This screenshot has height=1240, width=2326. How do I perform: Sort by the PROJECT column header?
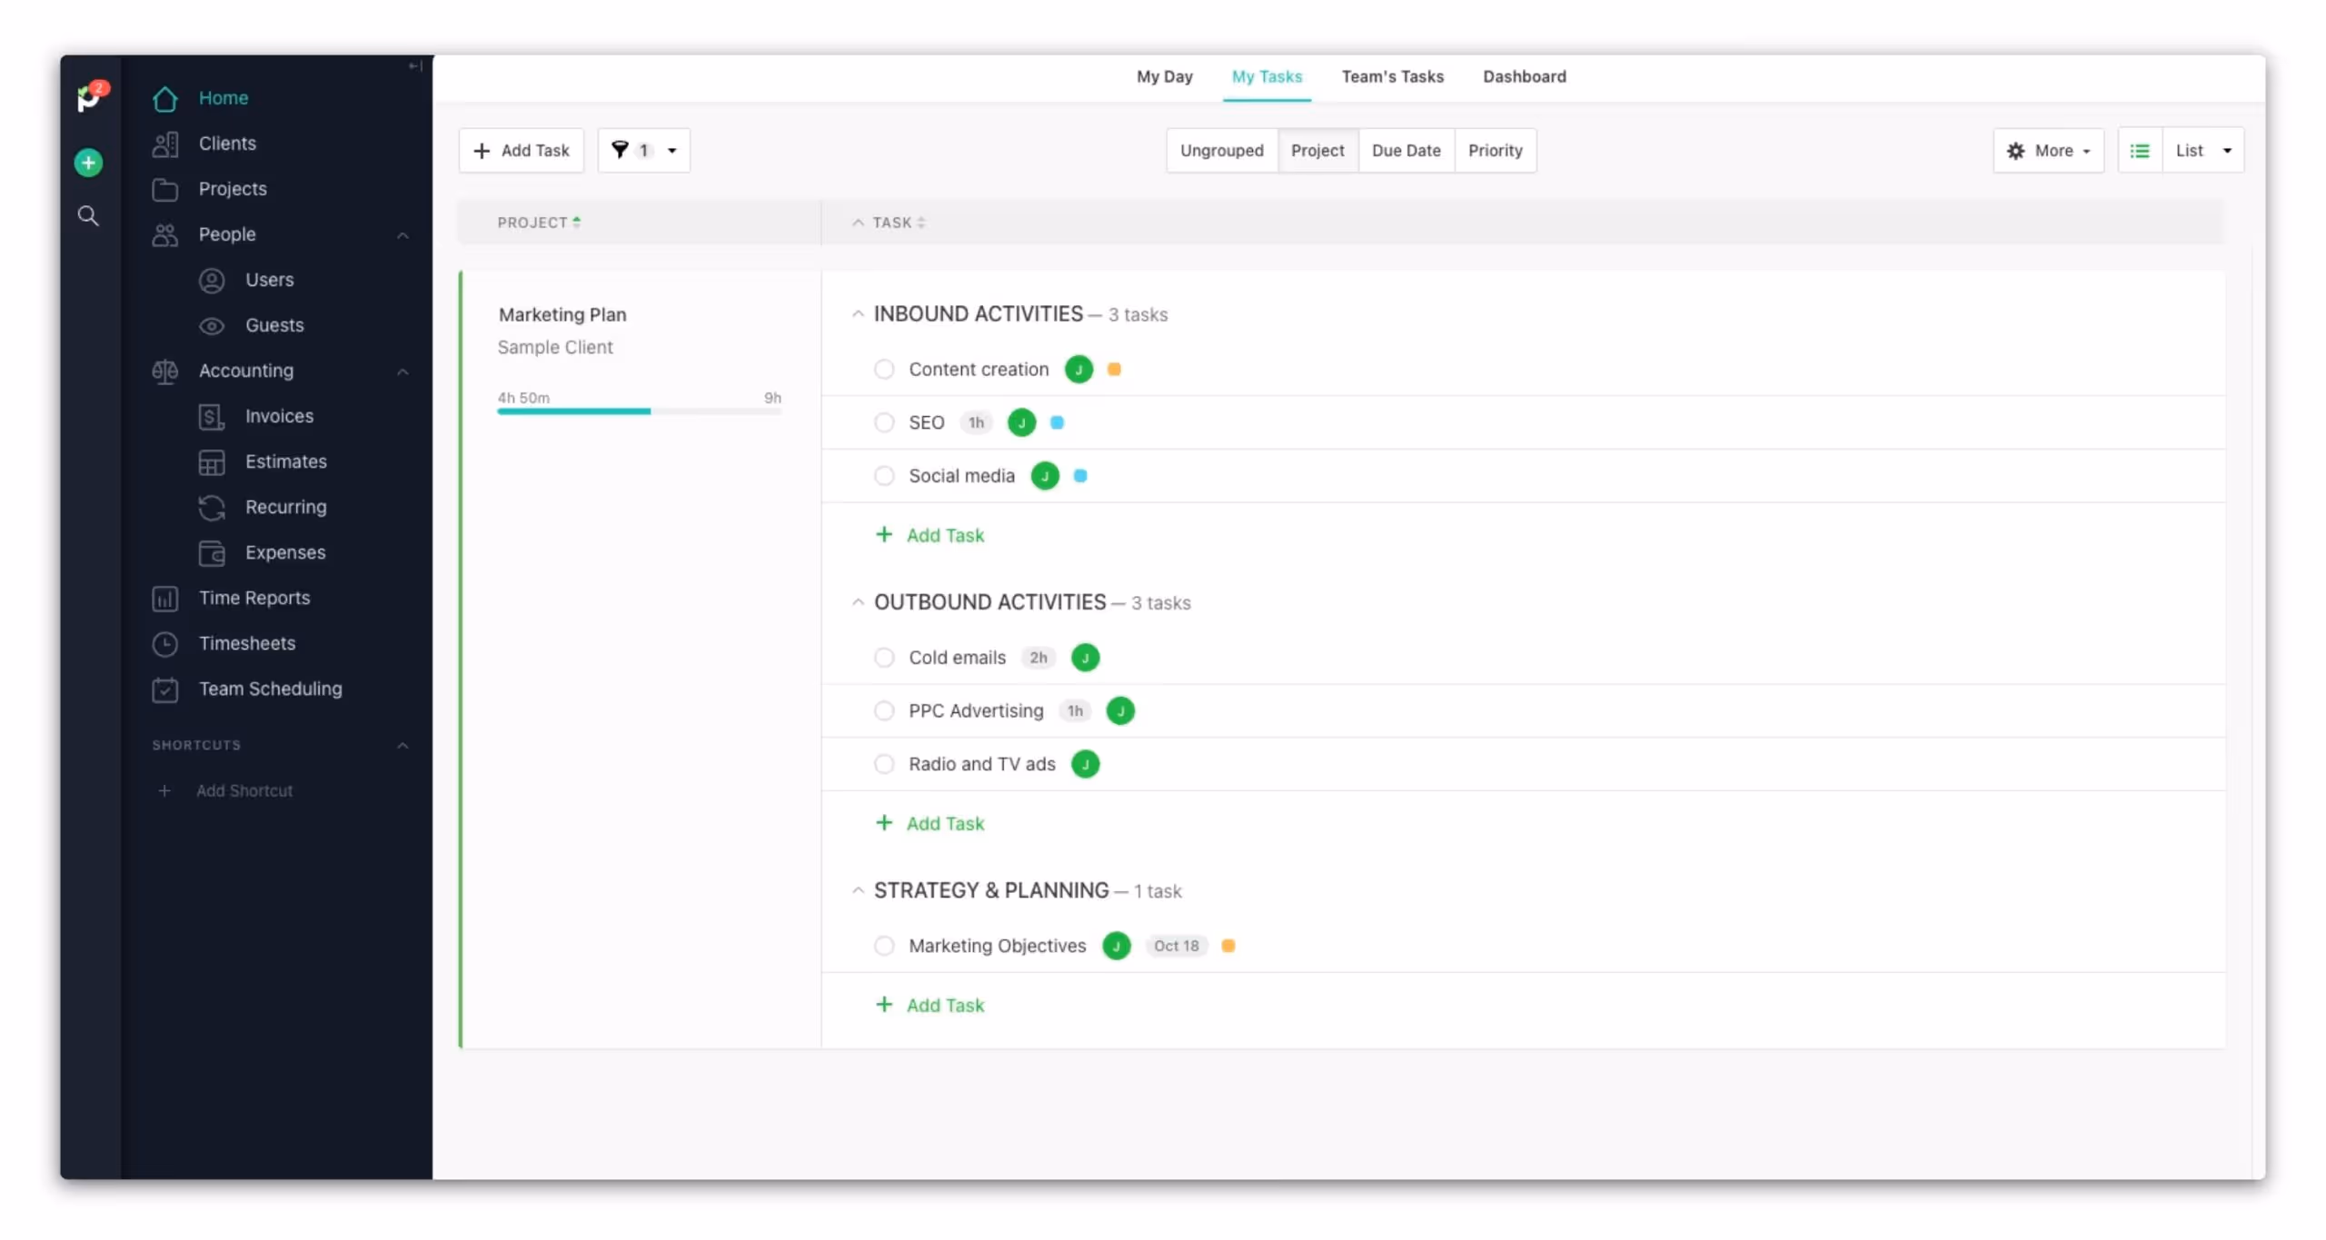point(538,223)
